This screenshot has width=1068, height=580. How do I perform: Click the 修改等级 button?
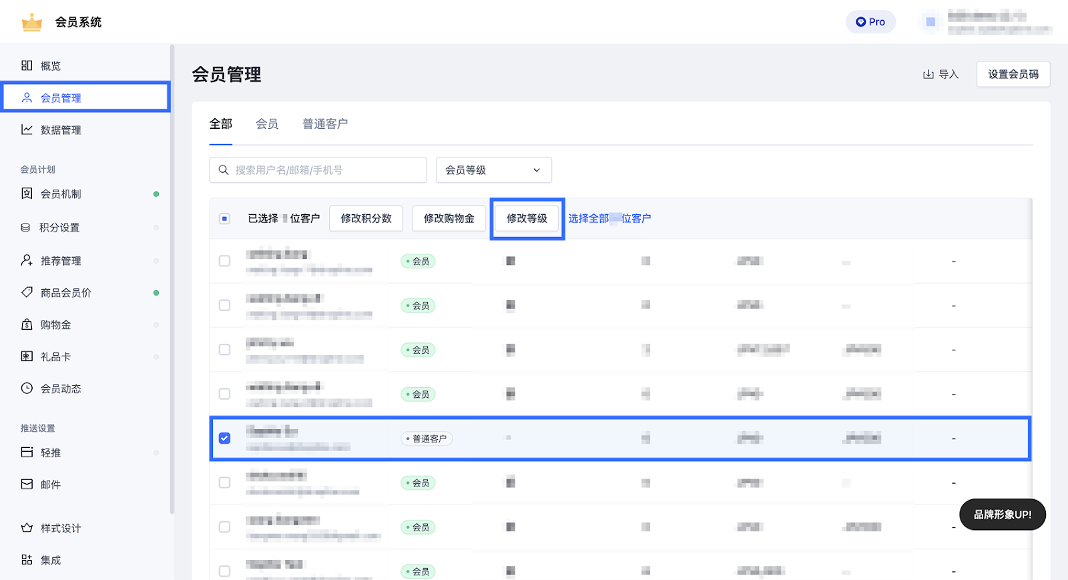coord(527,218)
